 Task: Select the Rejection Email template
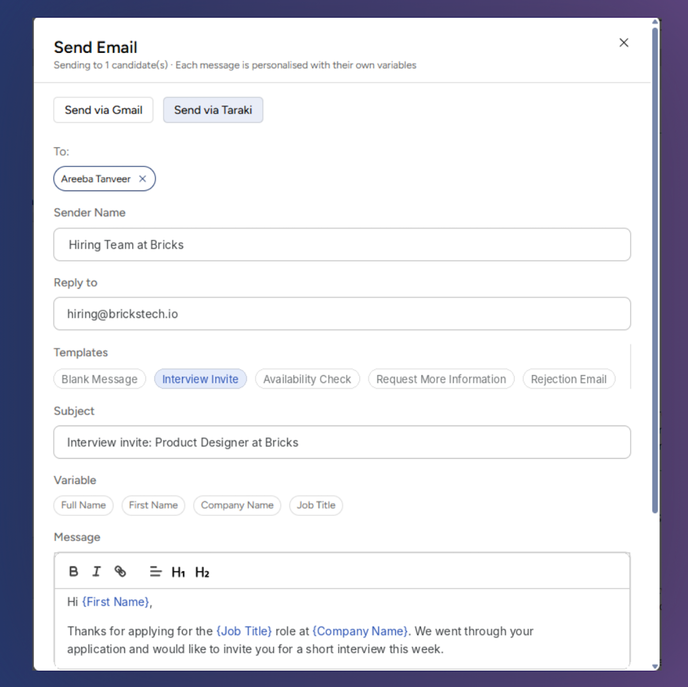(569, 379)
